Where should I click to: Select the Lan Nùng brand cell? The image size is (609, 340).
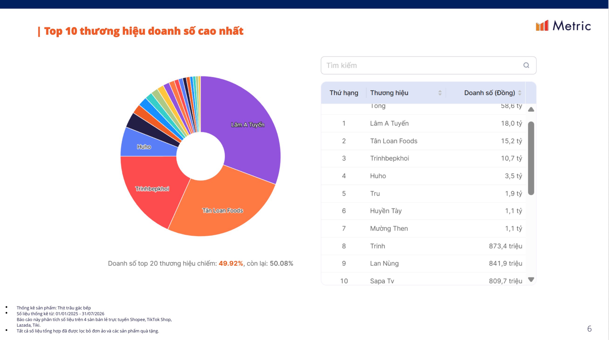coord(384,263)
